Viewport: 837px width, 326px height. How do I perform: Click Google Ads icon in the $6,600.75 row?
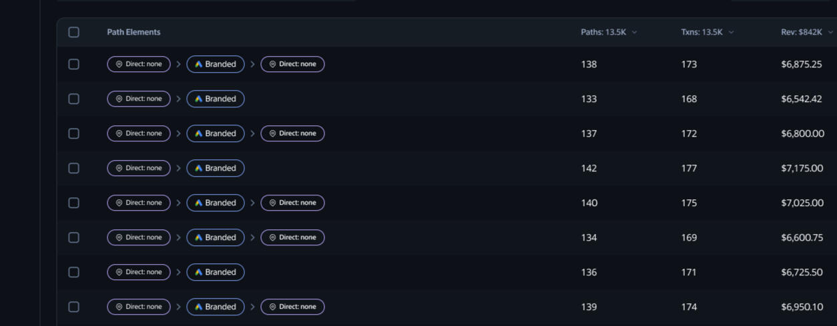tap(198, 237)
